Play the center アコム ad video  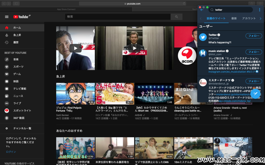click(x=135, y=49)
